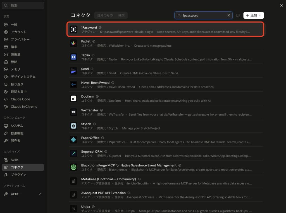The image size is (286, 213).
Task: Open メモリ settings
Action: (23, 69)
